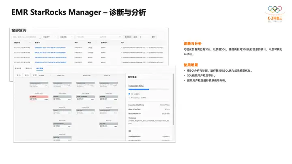Open query ID link in the 8 毫秒 row
The width and height of the screenshot is (292, 164).
(50, 62)
